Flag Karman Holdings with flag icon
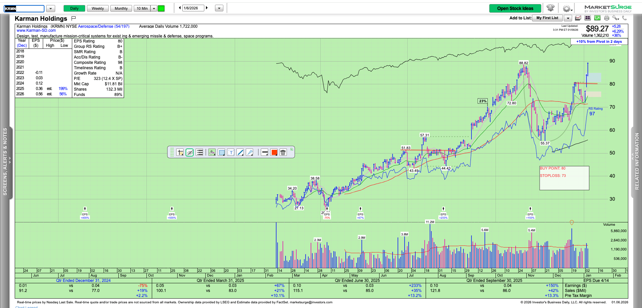 (x=74, y=18)
